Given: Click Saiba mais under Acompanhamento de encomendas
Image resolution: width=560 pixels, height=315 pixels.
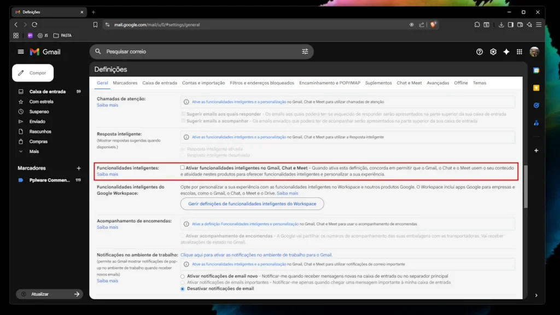Looking at the screenshot, I should (107, 227).
